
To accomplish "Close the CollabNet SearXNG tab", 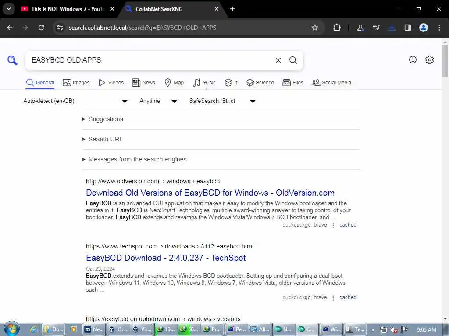I will tap(217, 9).
